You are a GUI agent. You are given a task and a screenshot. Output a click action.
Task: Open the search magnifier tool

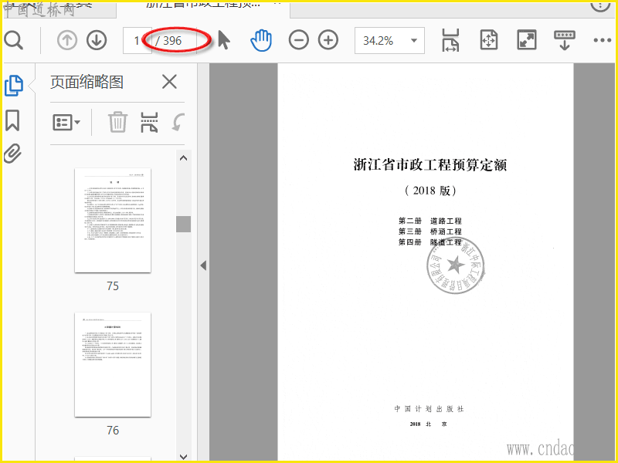click(x=14, y=41)
